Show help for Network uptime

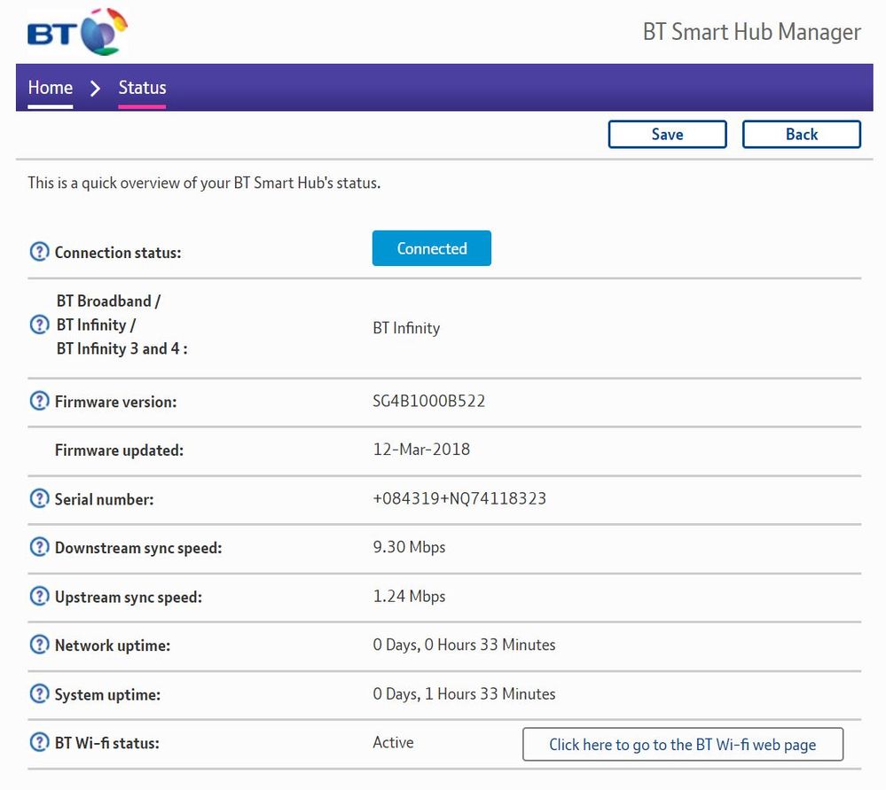pyautogui.click(x=39, y=645)
